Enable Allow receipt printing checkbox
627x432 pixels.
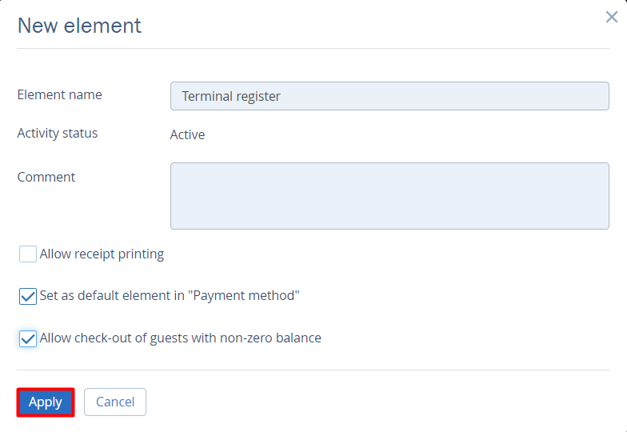28,254
